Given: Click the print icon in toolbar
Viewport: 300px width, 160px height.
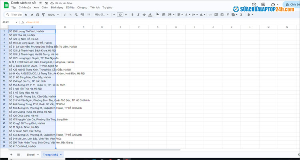Looking at the screenshot, I should [38, 15].
